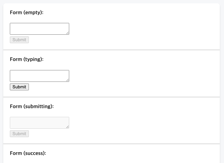This screenshot has width=224, height=163.
Task: Click the word "submitting" in the third heading
Action: (38, 106)
